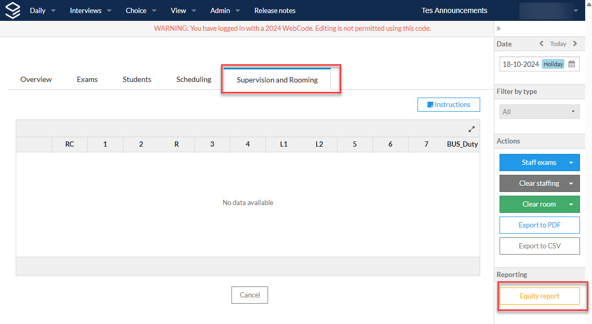Expand the Staff exams dropdown arrow
Viewport: 592px width, 324px height.
click(571, 163)
